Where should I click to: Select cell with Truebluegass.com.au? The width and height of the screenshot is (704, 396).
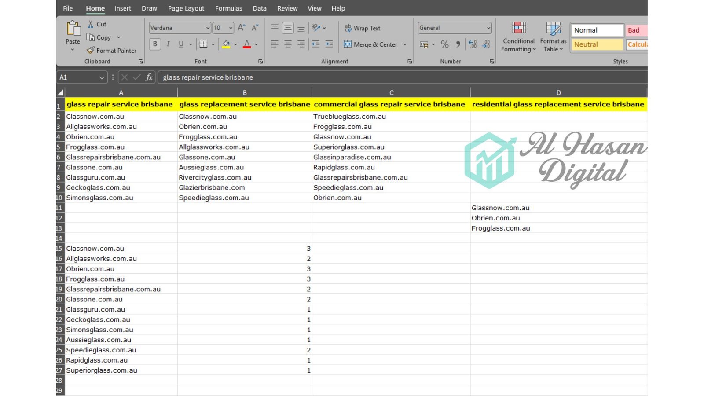[391, 117]
